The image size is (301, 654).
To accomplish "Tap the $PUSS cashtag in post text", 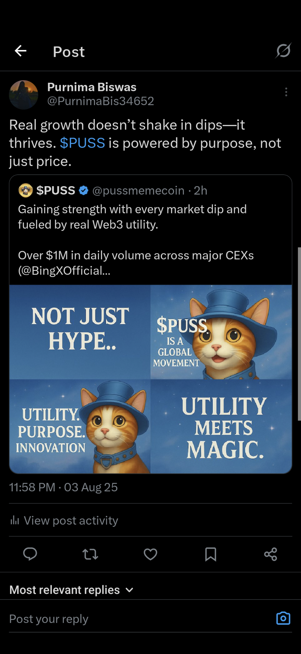I will [82, 143].
